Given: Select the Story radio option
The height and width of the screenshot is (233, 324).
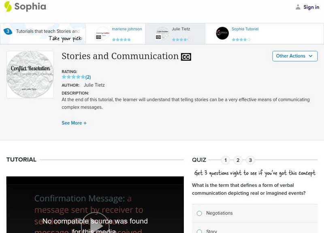Looking at the screenshot, I should [x=199, y=231].
